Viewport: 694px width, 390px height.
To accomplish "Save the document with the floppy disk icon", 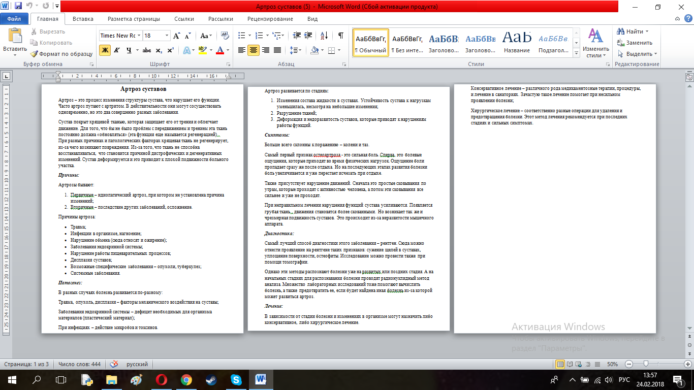I will 18,7.
